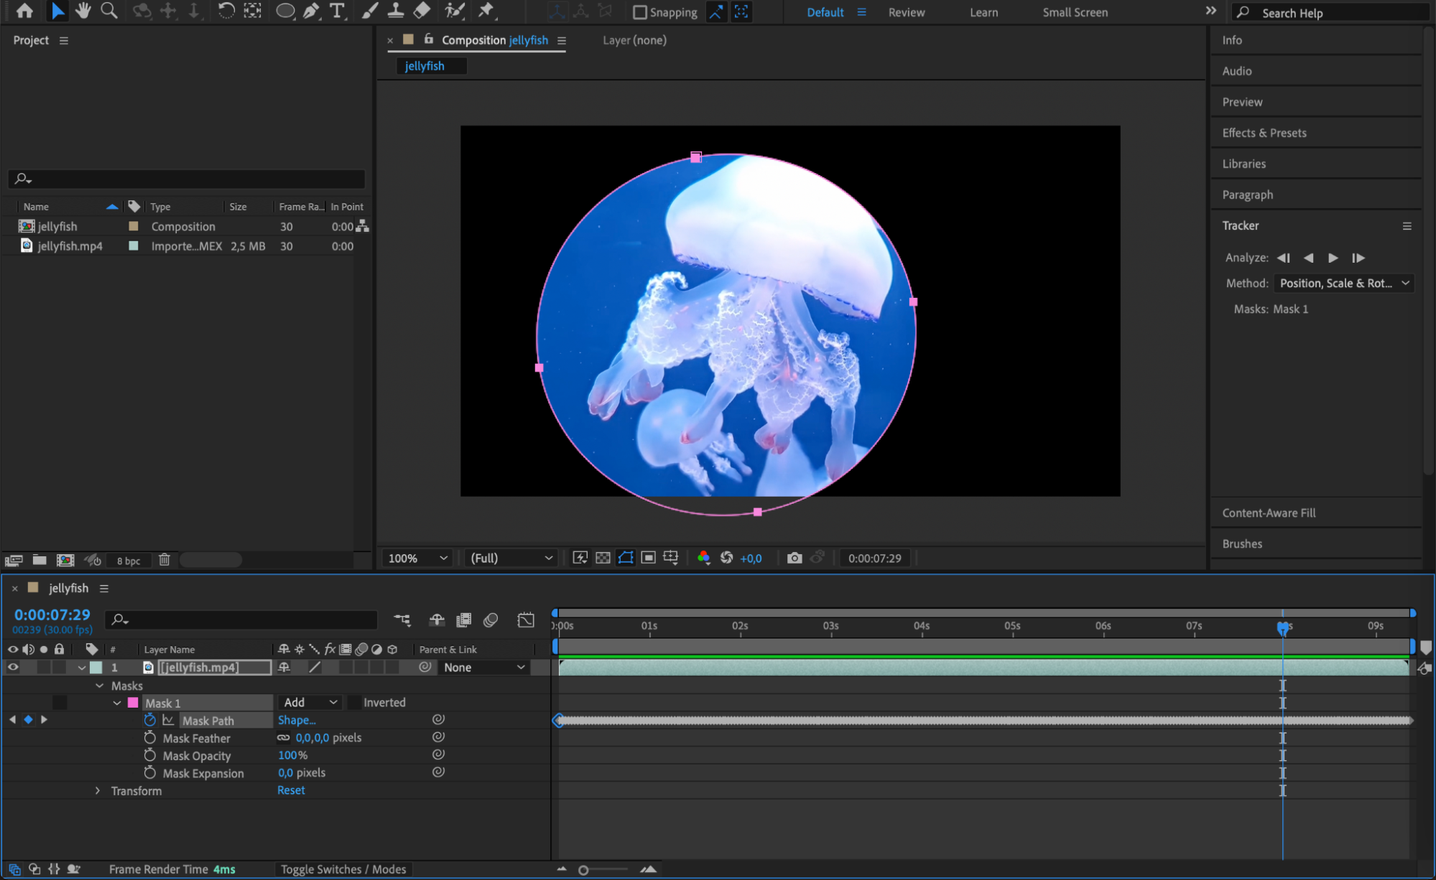This screenshot has height=880, width=1436.
Task: Select the Puppet Pin tool
Action: (x=486, y=11)
